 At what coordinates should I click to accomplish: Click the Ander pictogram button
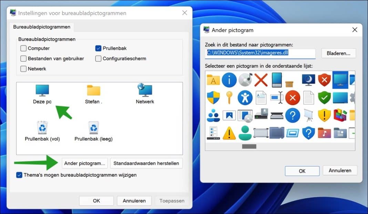85,163
